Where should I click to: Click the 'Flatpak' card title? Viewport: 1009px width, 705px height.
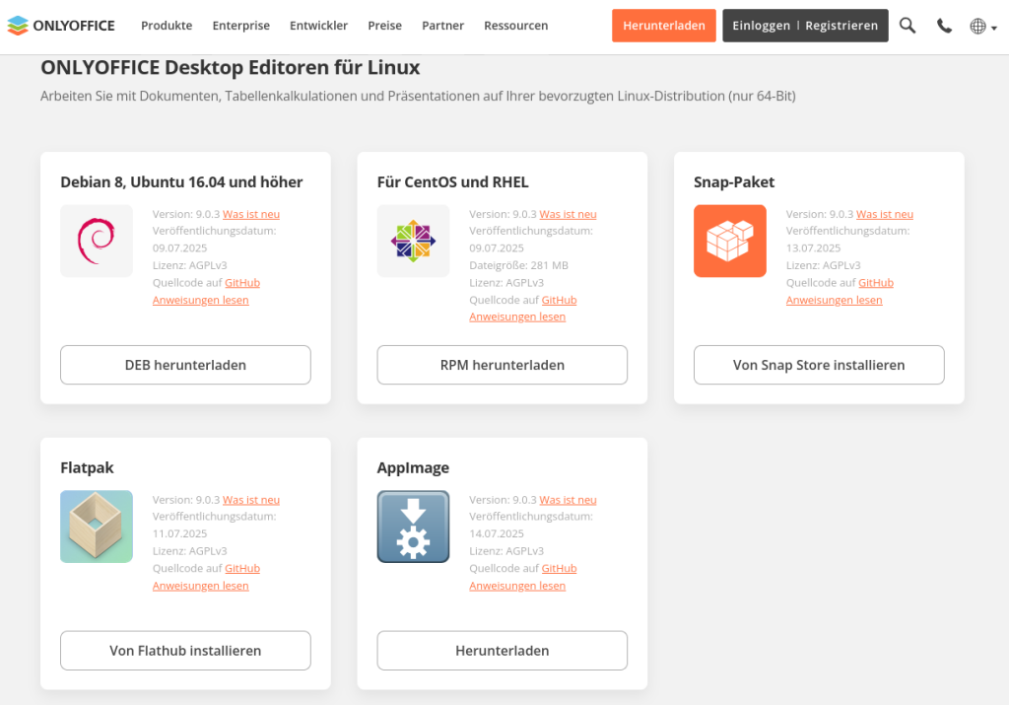point(87,468)
